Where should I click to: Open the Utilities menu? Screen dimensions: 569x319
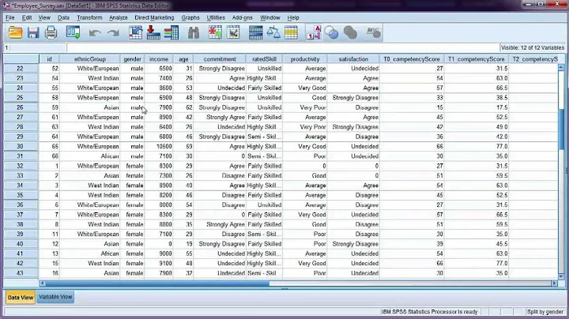click(216, 17)
